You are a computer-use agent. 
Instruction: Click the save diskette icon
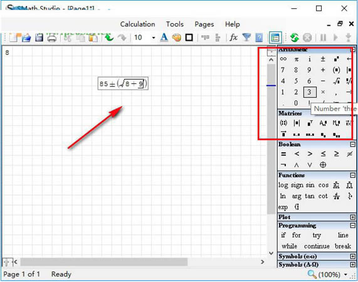pyautogui.click(x=39, y=38)
